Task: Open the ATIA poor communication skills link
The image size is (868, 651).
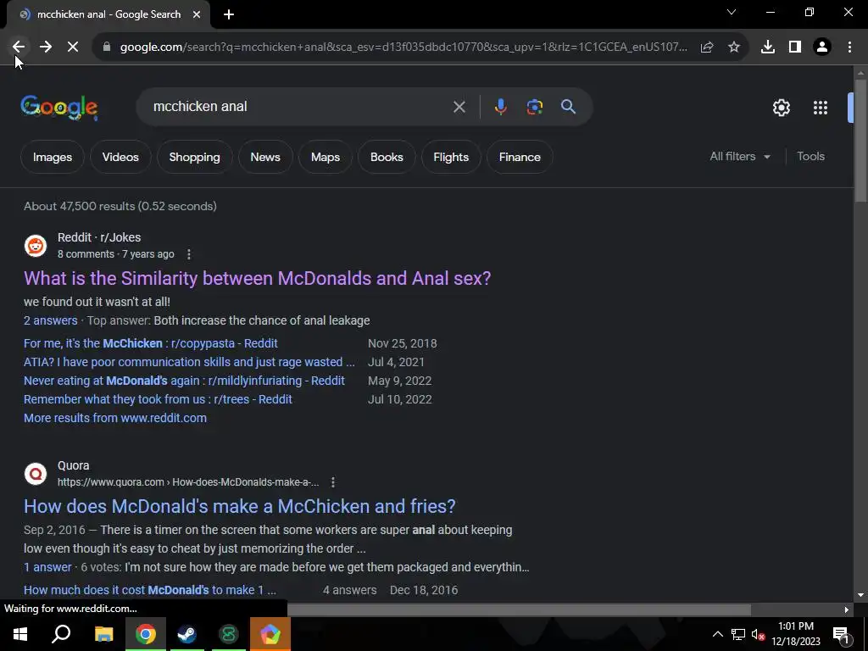Action: 189,362
